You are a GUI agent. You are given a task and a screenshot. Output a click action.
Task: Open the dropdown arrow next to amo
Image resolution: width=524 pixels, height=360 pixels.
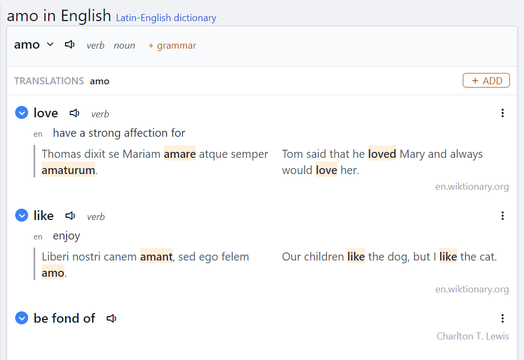point(50,45)
